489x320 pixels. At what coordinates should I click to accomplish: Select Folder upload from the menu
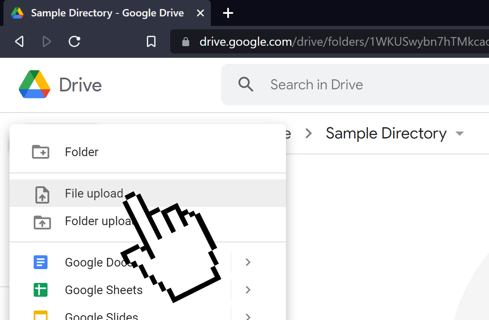[x=148, y=221]
